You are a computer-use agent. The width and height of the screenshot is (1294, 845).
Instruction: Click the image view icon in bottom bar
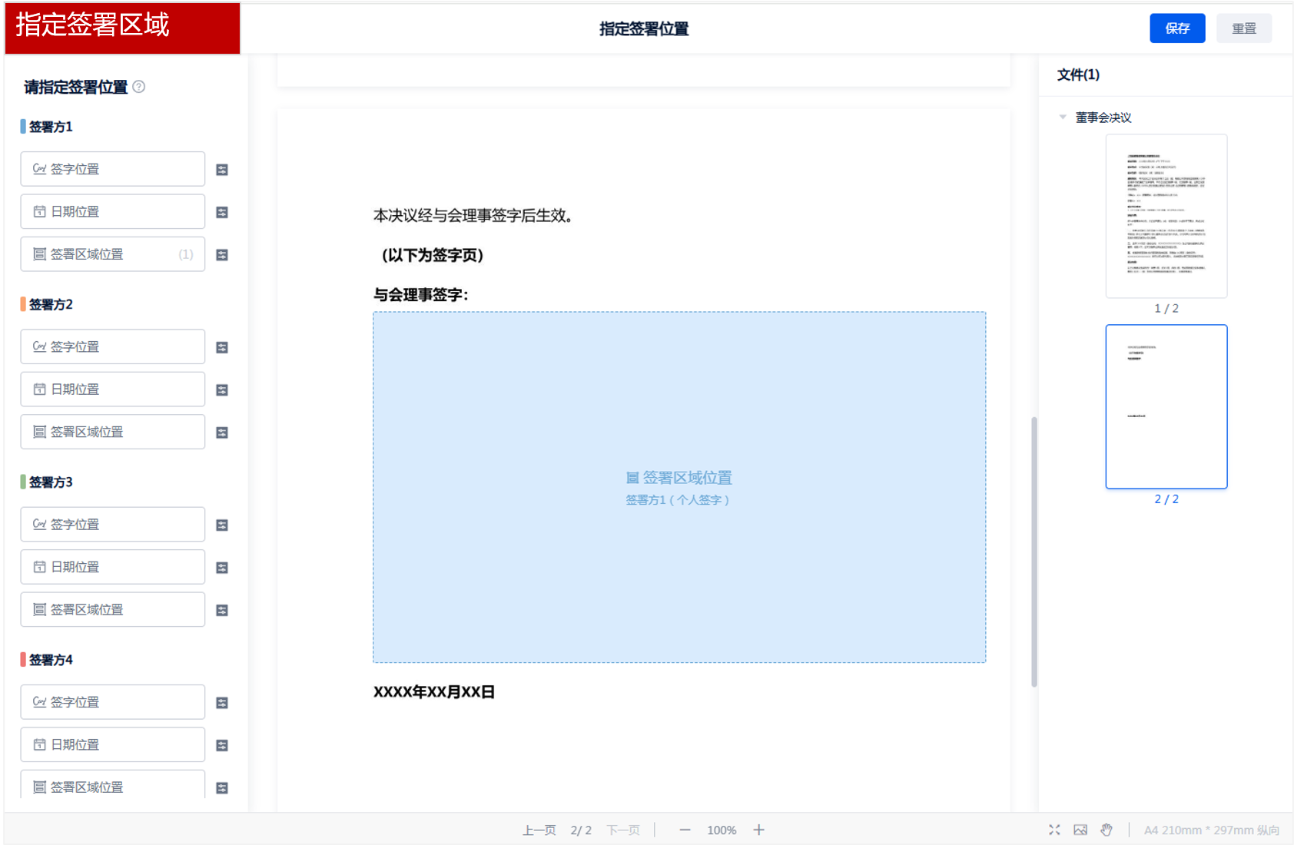[1080, 830]
